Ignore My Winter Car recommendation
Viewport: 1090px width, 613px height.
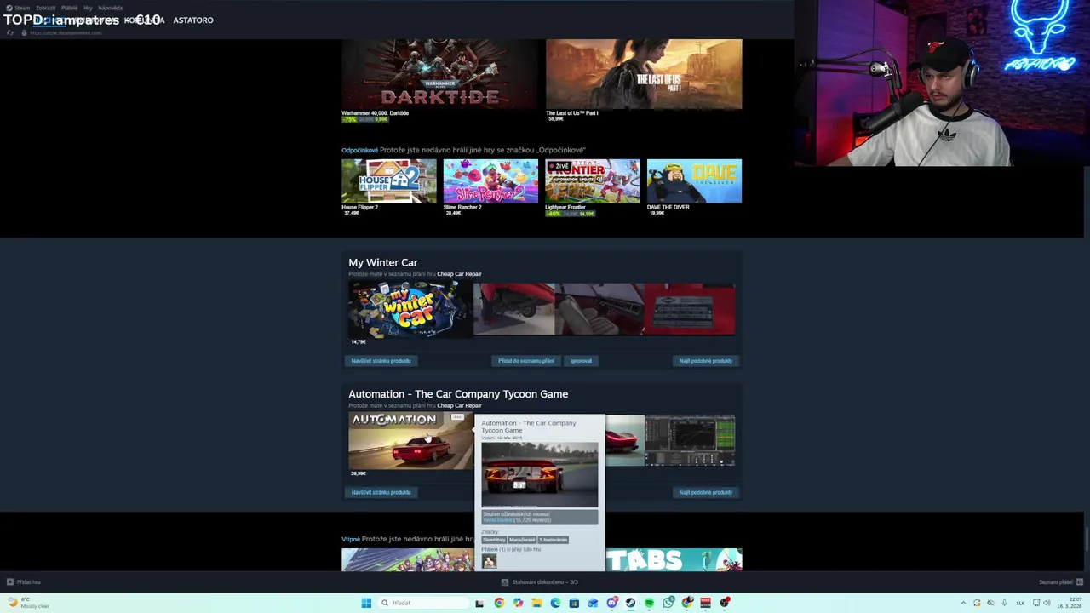581,361
